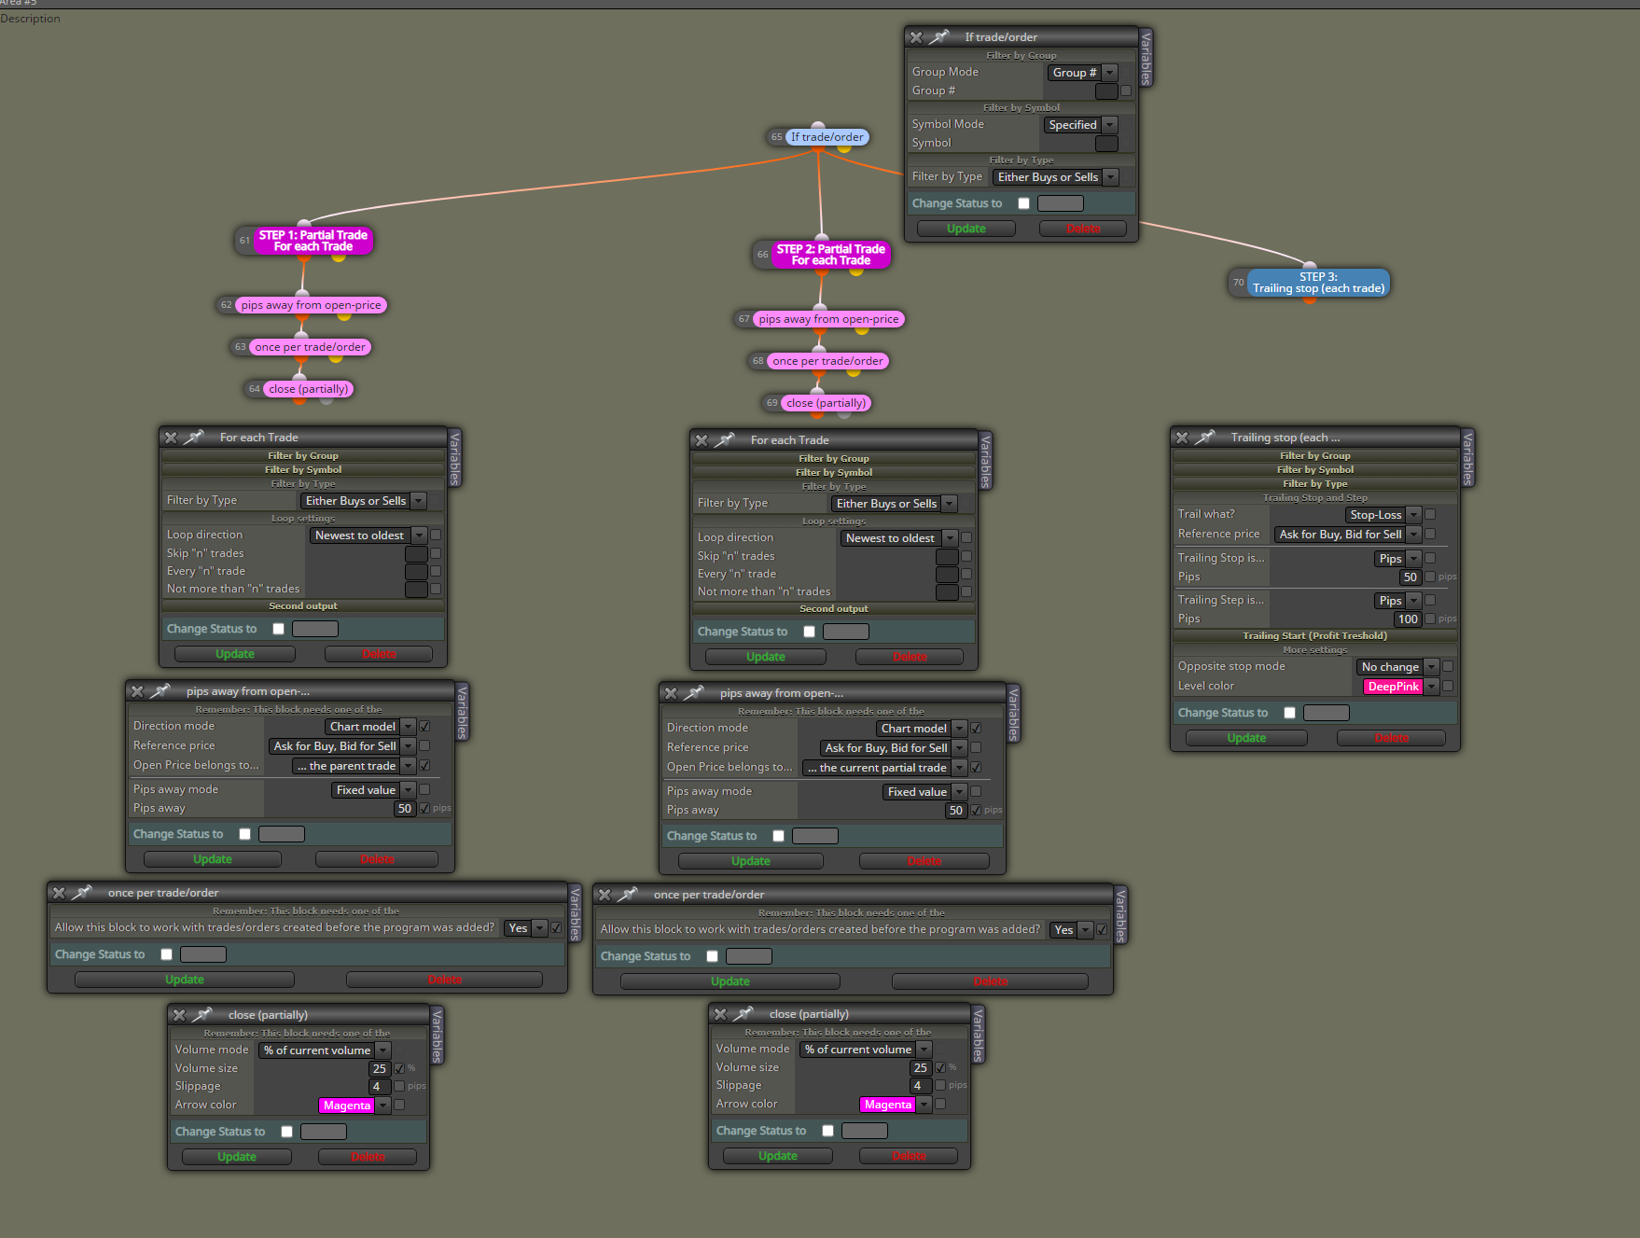
Task: Select block 64 'close (partially)' node
Action: tap(309, 389)
